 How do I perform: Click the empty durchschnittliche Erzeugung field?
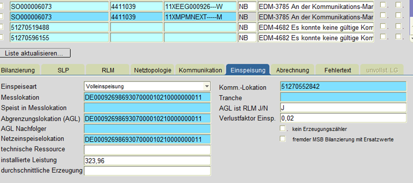tap(147, 171)
